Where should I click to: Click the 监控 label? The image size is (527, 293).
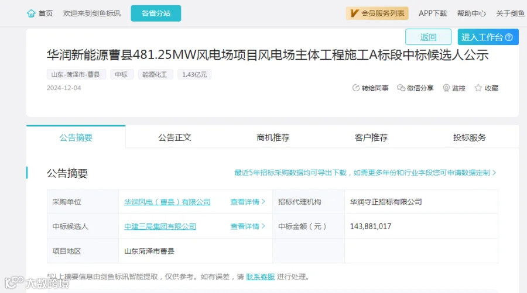[458, 88]
